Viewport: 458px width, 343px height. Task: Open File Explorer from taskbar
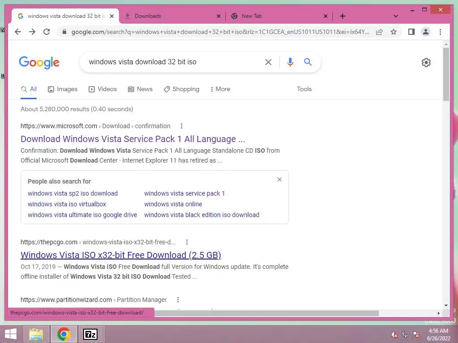tap(36, 334)
